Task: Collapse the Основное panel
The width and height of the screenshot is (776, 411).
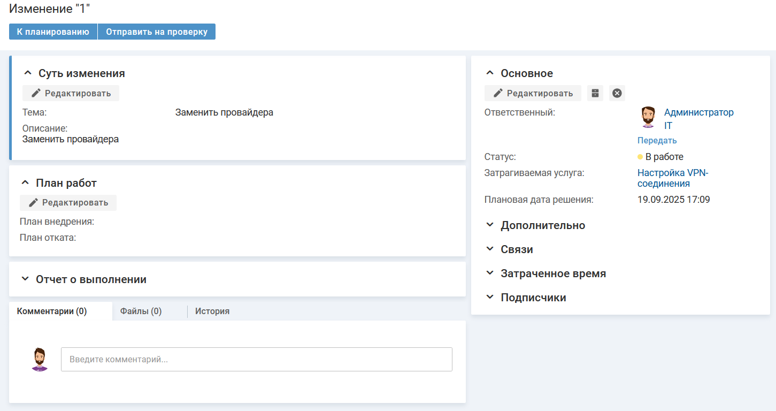Action: 489,73
